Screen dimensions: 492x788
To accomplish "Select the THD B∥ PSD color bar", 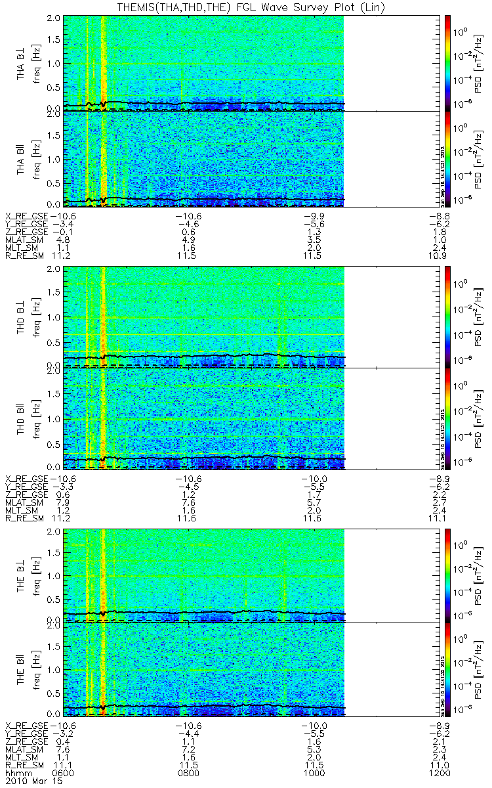I will click(x=447, y=418).
